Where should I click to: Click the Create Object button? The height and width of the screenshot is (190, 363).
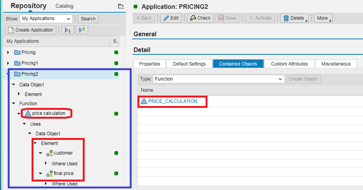click(303, 79)
